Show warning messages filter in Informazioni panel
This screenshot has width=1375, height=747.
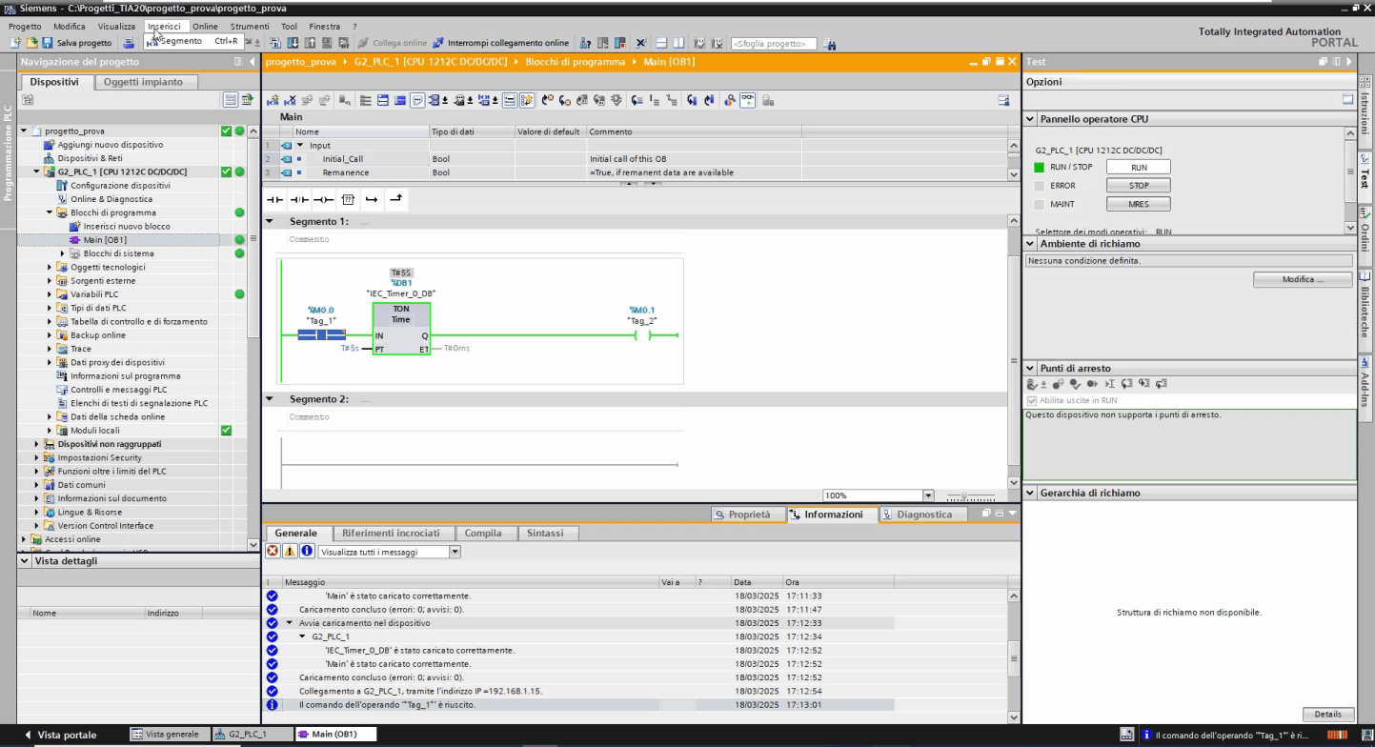point(290,552)
